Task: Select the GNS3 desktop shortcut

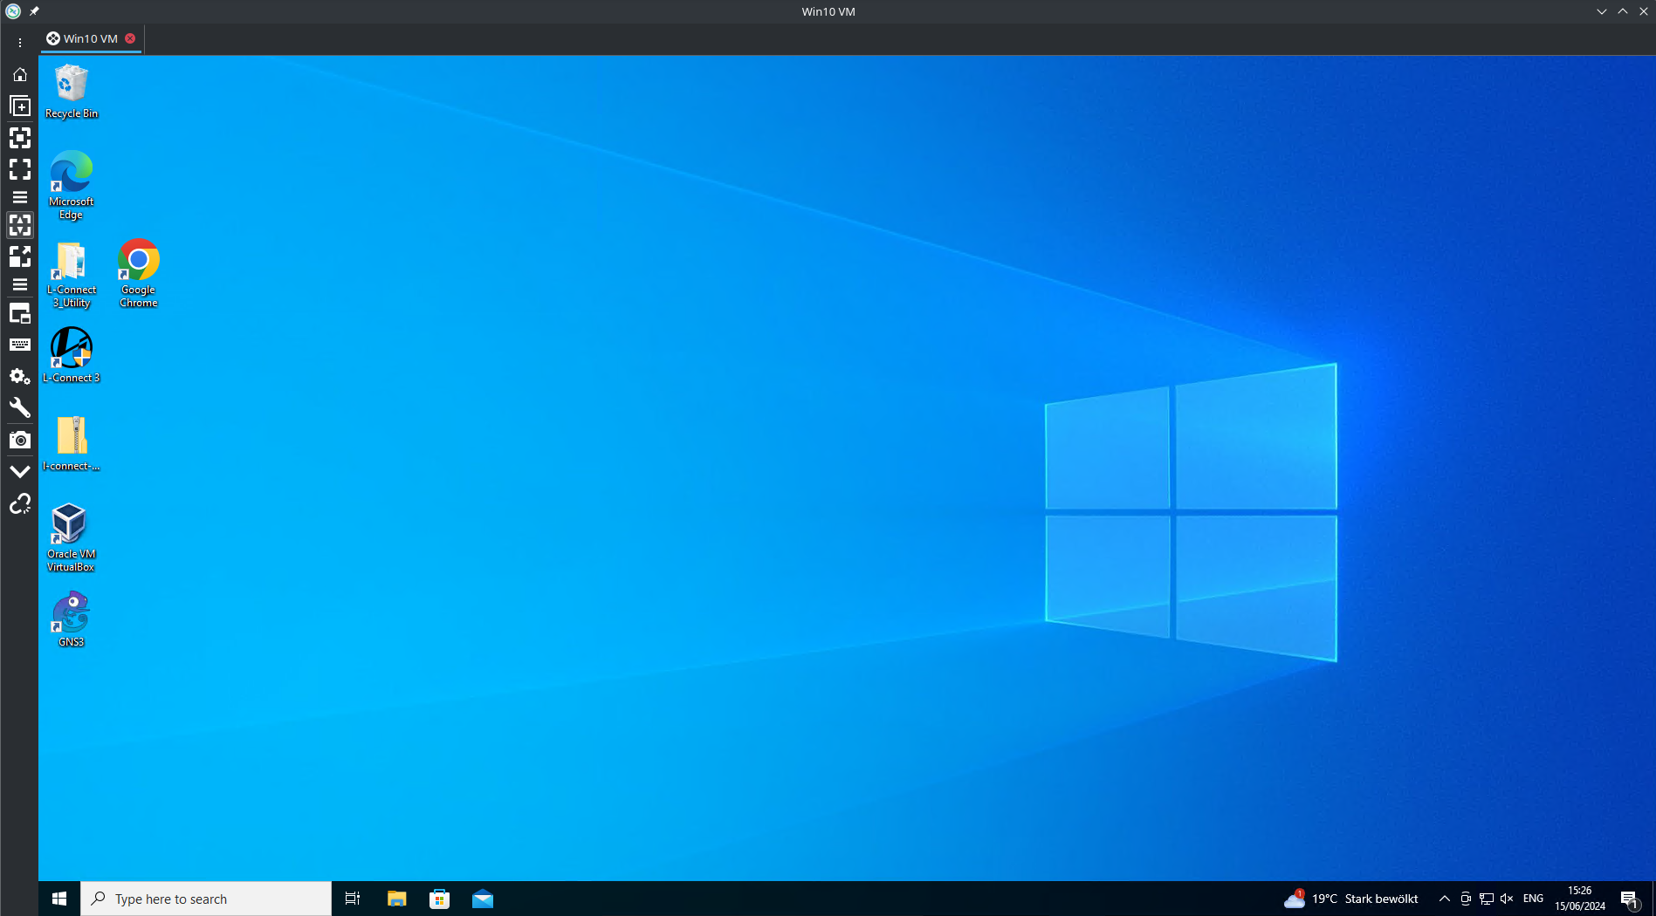Action: (72, 619)
